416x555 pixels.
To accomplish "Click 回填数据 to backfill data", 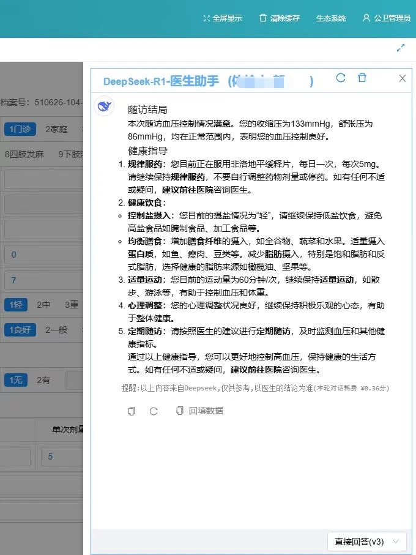I will click(x=199, y=411).
